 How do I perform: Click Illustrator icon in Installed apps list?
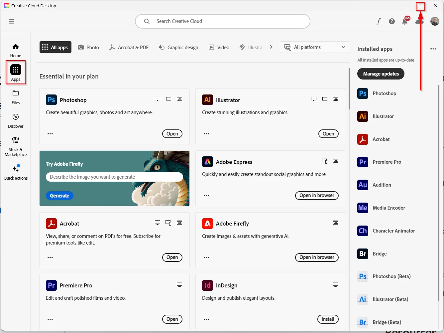[363, 116]
